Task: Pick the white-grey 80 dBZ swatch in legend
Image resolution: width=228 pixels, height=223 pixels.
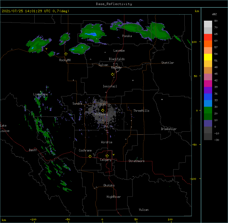Action: point(208,24)
